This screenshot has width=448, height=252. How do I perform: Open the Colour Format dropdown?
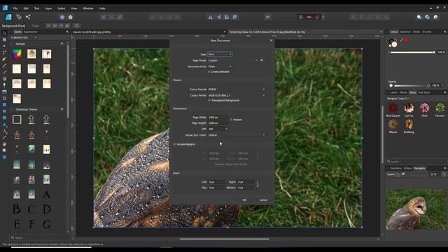click(x=237, y=90)
